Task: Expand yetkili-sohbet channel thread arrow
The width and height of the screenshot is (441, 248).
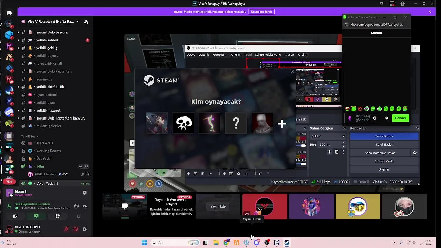Action: [x=18, y=40]
